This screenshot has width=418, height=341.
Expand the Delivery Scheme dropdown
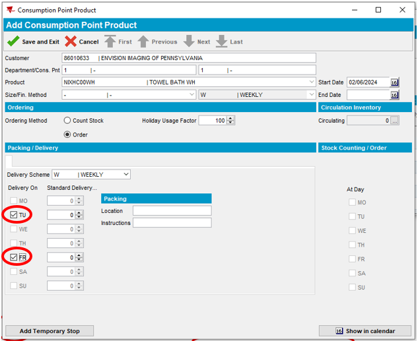[125, 175]
